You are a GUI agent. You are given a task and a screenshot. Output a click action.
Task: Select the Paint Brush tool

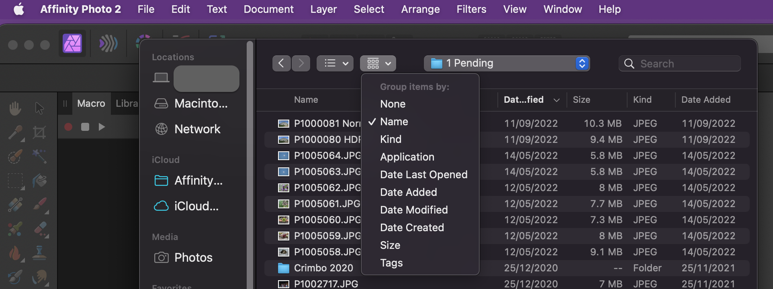[x=39, y=205]
